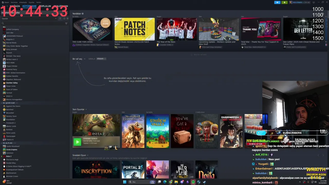Open the Yenilikler settings gear

tap(83, 14)
